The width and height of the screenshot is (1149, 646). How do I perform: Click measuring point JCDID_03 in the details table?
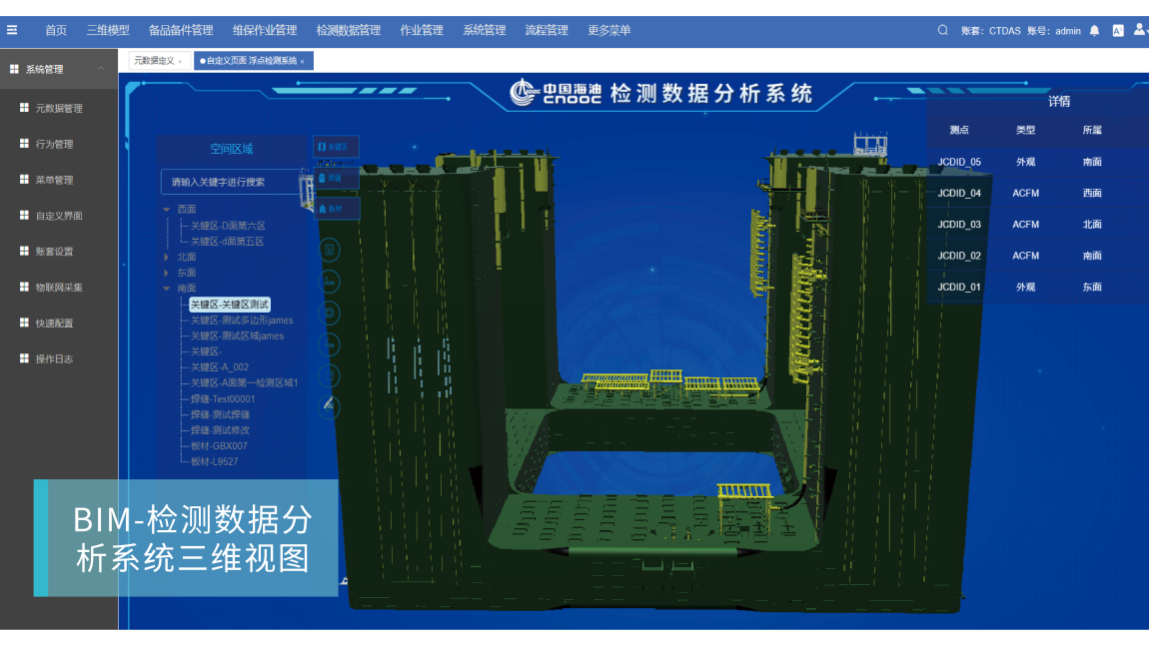tap(959, 224)
